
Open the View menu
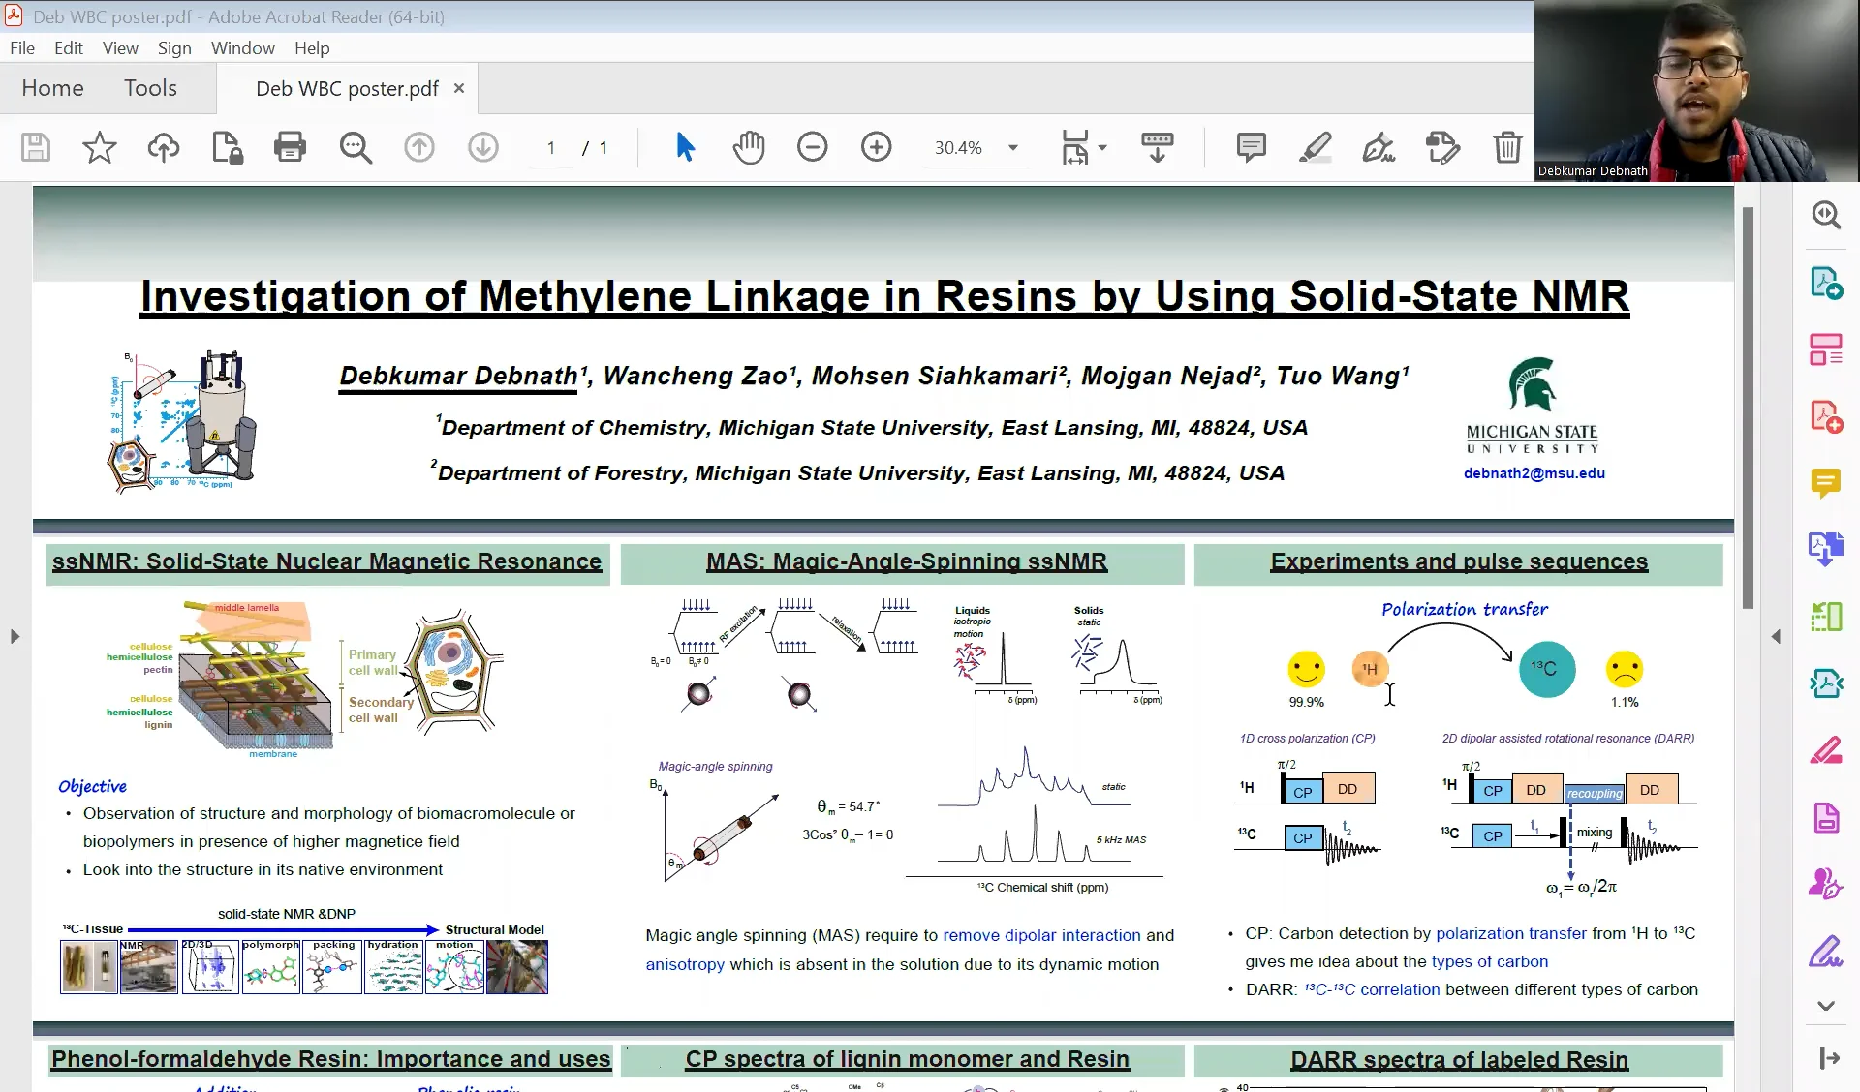[120, 48]
